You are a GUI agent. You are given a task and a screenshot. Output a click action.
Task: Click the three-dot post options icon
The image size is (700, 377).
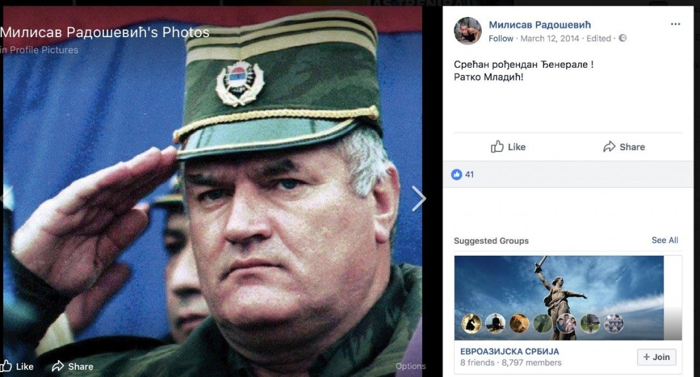(x=675, y=24)
